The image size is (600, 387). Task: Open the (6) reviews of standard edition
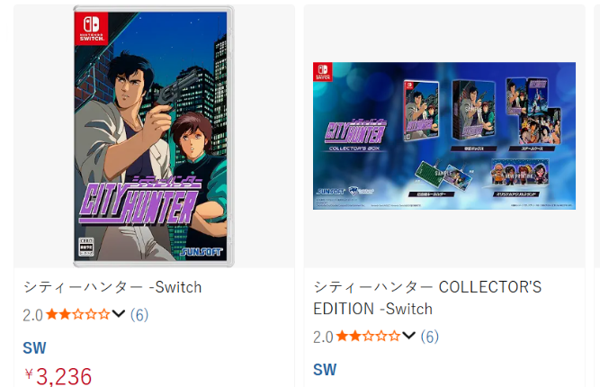(x=139, y=314)
